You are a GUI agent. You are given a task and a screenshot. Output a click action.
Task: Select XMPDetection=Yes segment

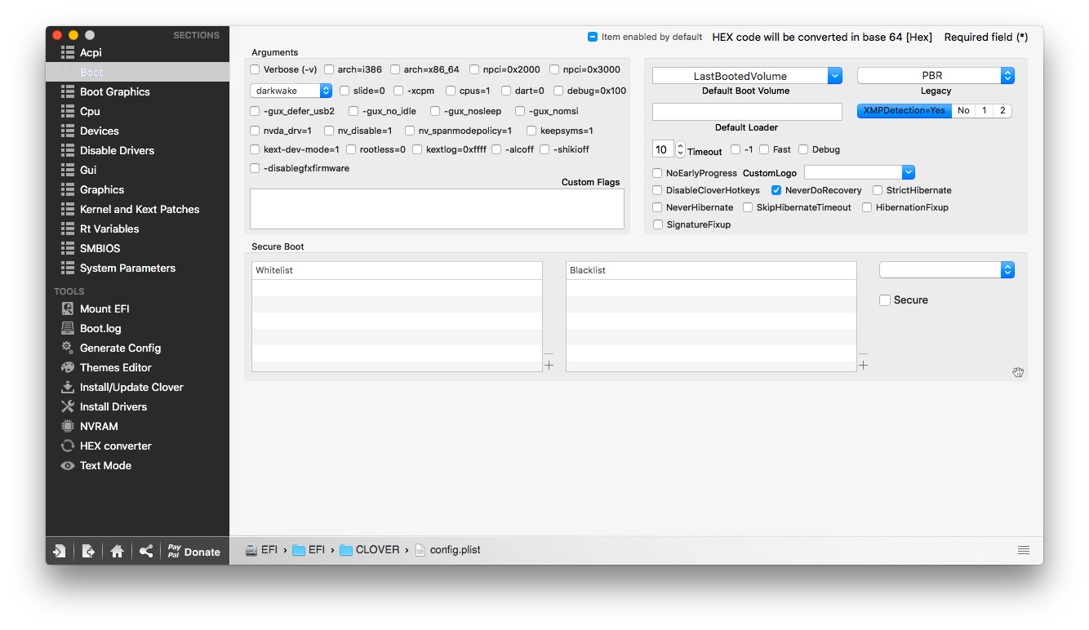[905, 111]
